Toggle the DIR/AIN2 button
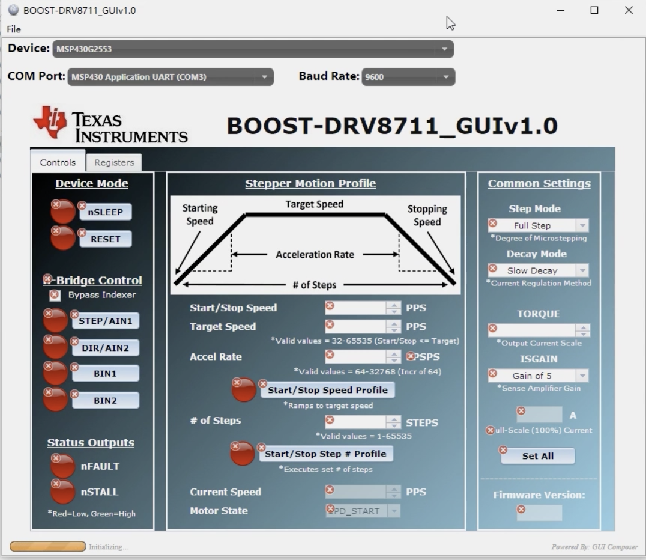The image size is (646, 560). tap(106, 348)
